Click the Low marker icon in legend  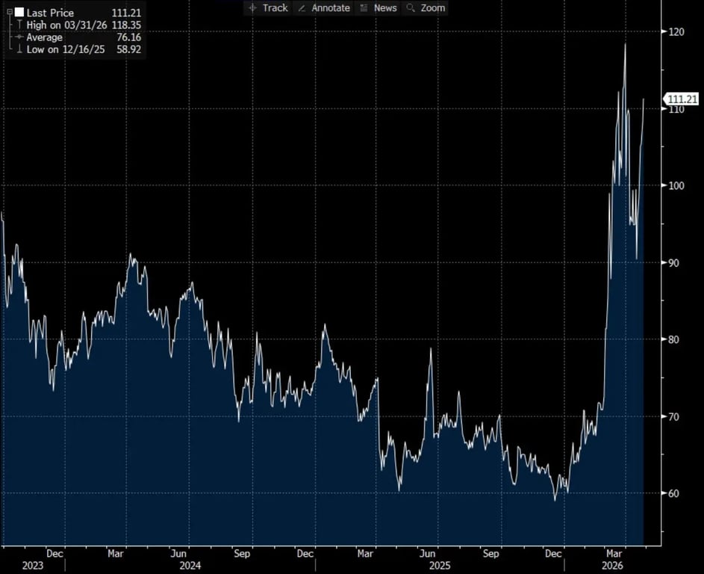coord(19,49)
